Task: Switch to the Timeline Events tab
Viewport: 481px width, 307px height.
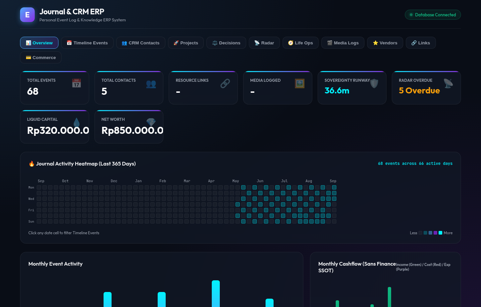Action: pyautogui.click(x=87, y=43)
